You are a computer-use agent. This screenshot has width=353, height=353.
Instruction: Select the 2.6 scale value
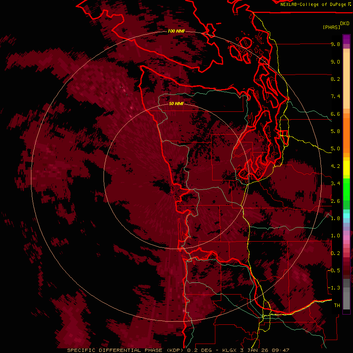click(x=335, y=201)
